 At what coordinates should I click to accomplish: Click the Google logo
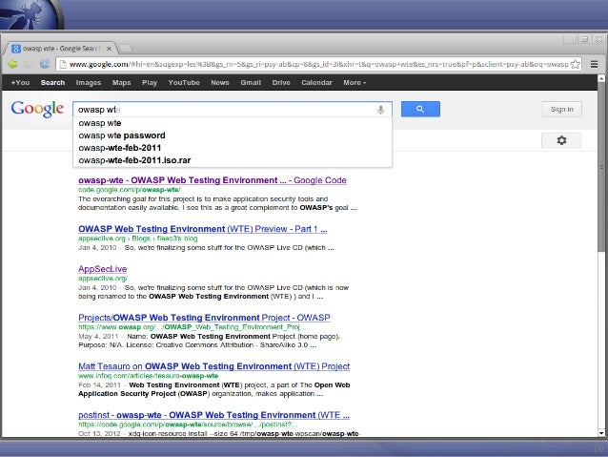(37, 109)
